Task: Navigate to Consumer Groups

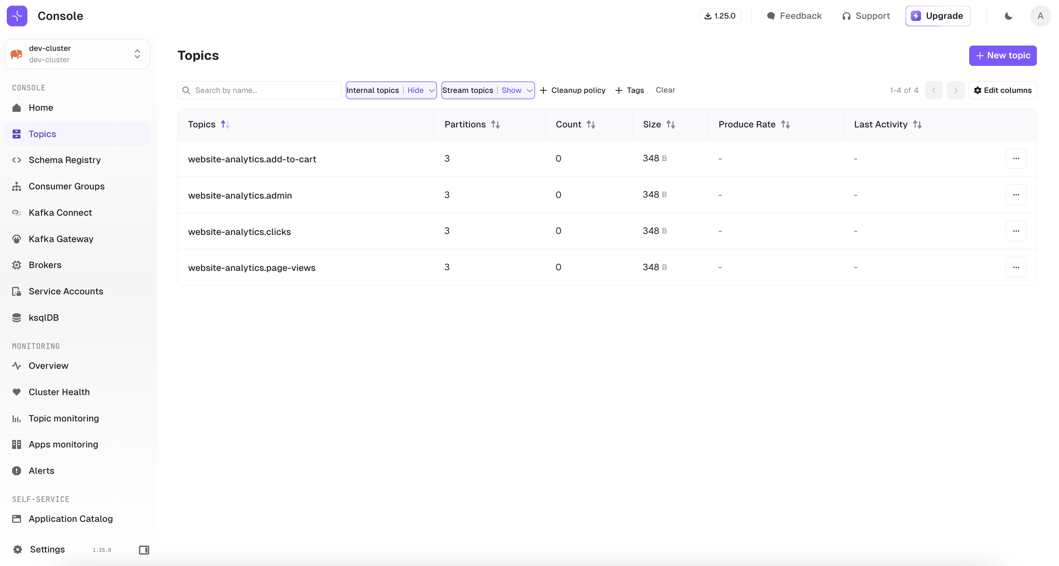Action: pos(67,186)
